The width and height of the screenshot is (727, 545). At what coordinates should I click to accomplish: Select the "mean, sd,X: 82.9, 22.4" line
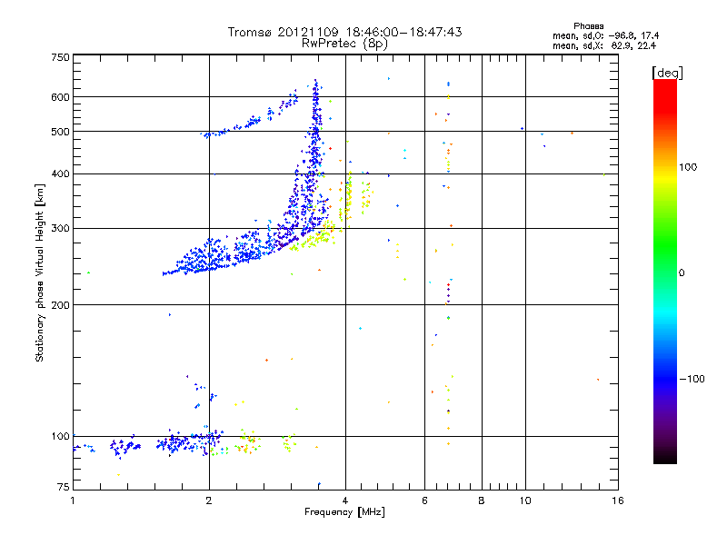604,46
